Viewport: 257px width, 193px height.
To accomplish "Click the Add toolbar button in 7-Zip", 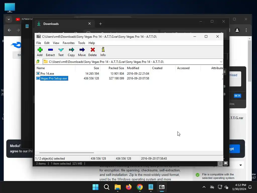I will point(40,52).
